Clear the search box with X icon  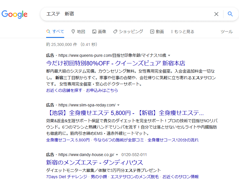(216, 14)
